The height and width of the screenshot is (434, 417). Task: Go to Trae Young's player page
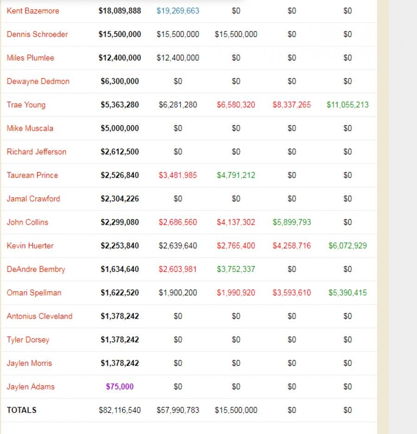[x=26, y=105]
